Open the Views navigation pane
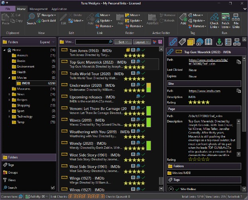Viewport: 248px width, 200px height. coord(29,180)
